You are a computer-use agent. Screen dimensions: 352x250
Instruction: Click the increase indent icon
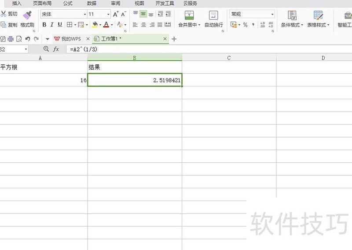168,14
